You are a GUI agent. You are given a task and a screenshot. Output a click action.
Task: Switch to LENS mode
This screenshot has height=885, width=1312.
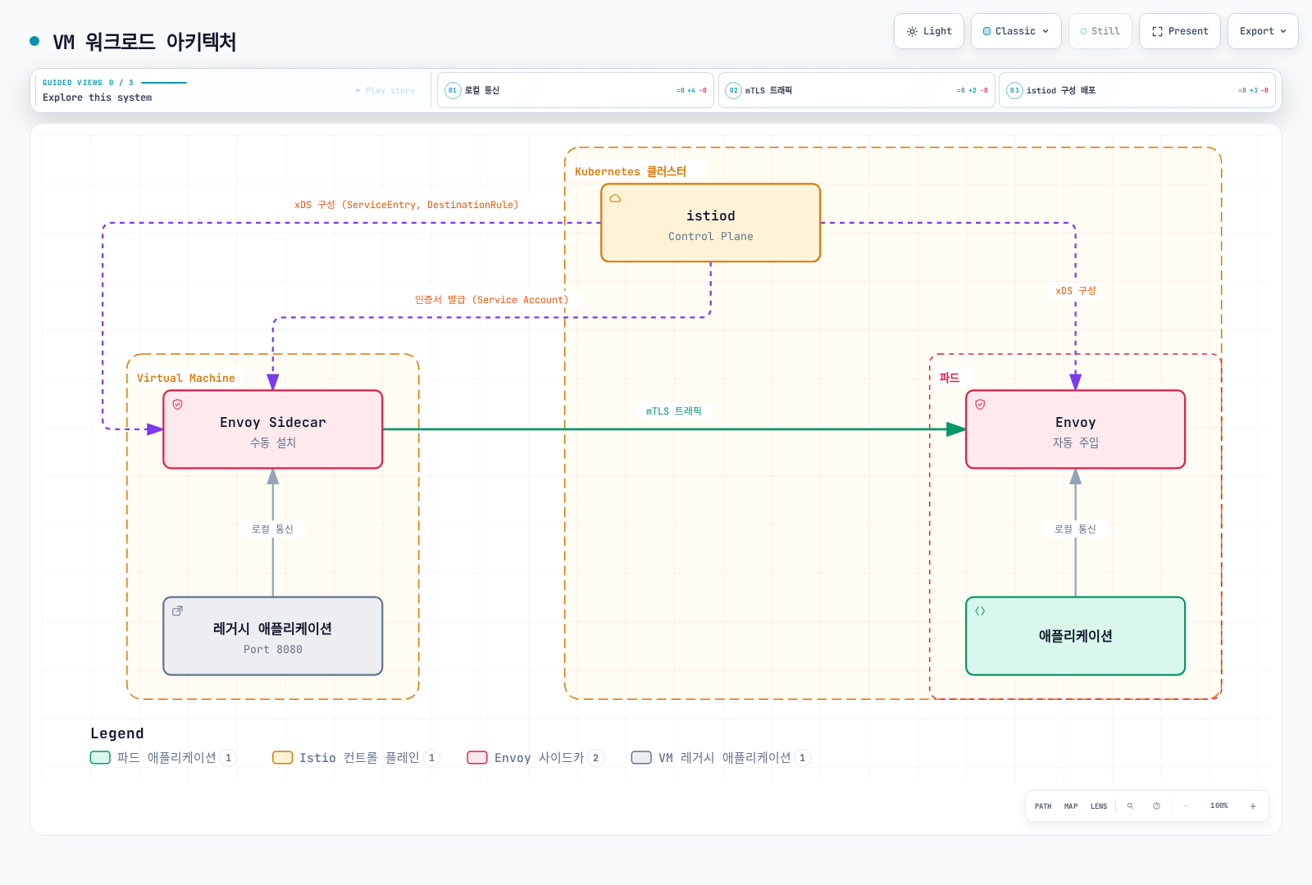[x=1099, y=806]
